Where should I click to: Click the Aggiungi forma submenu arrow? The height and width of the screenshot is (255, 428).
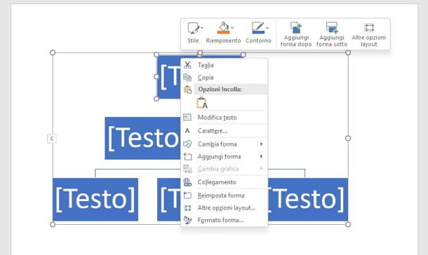pos(261,156)
